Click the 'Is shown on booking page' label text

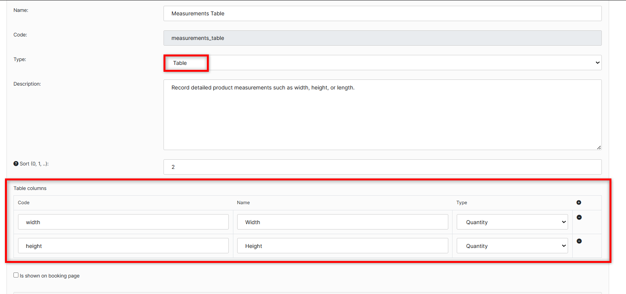[x=50, y=276]
